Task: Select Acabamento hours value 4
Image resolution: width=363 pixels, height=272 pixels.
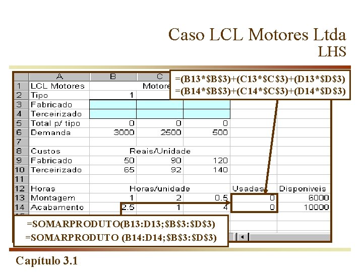Action: (207, 207)
